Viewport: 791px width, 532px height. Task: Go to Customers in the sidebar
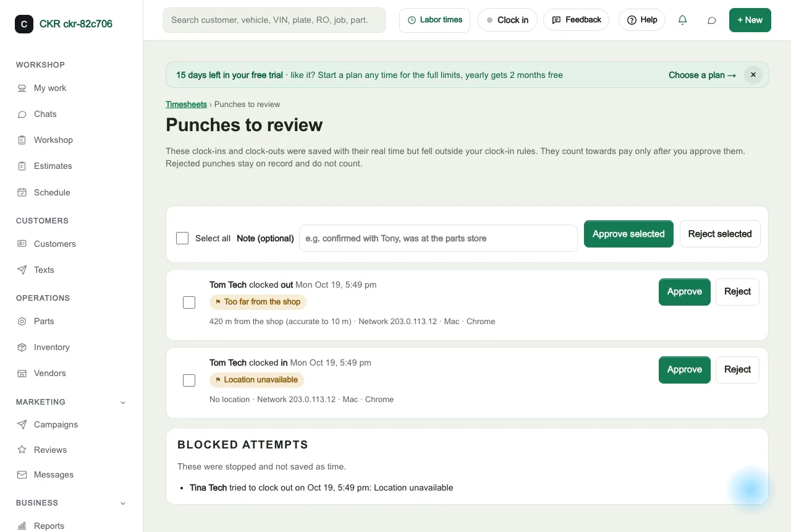(x=55, y=244)
